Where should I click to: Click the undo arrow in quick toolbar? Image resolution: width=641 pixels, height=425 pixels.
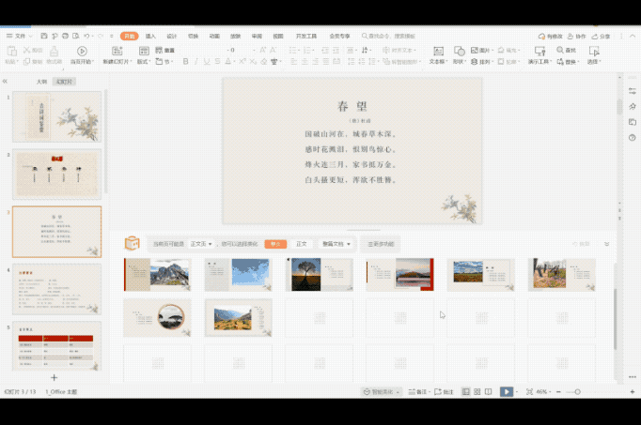click(87, 37)
